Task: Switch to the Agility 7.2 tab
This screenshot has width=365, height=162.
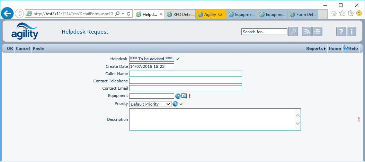Action: click(x=211, y=14)
